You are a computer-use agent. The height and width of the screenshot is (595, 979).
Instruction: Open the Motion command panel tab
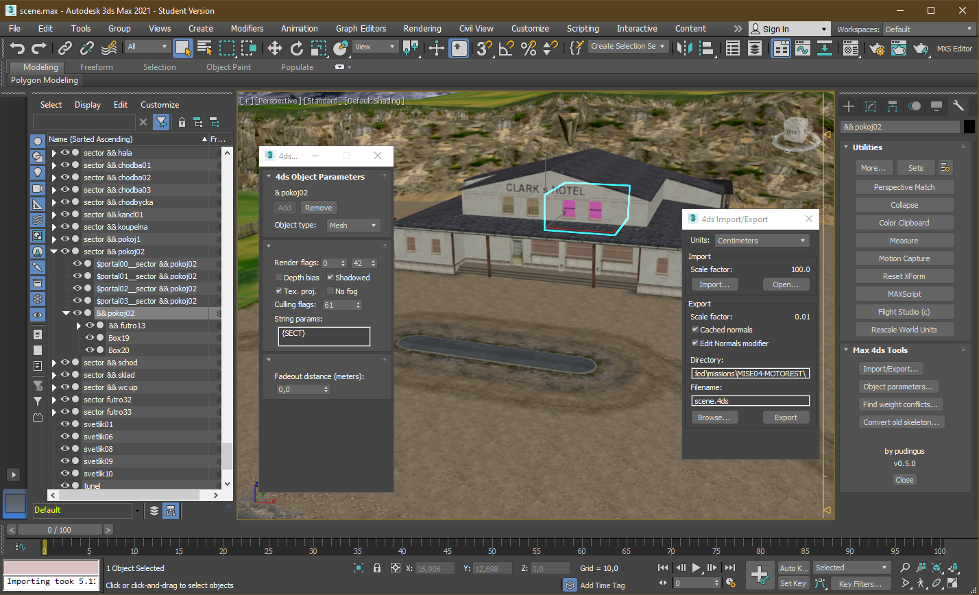tap(915, 106)
